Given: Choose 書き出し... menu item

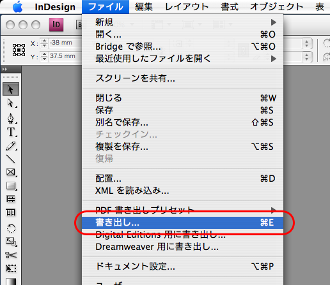Looking at the screenshot, I should point(183,223).
